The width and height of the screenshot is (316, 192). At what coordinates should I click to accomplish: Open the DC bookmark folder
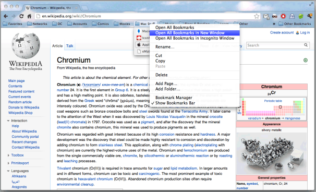(x=57, y=24)
